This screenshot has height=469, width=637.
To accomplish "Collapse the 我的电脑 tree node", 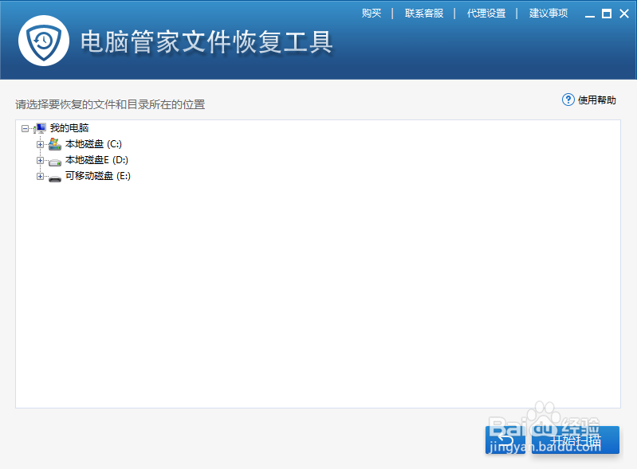I will coord(25,129).
